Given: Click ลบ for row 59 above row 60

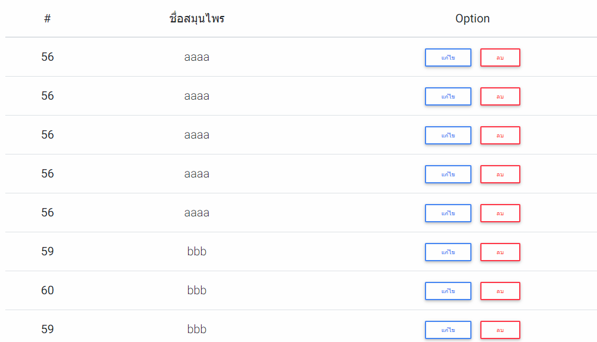Looking at the screenshot, I should click(500, 252).
